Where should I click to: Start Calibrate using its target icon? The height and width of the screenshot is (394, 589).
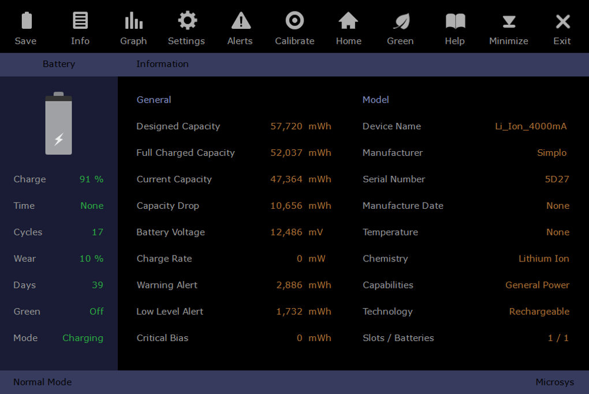(294, 26)
